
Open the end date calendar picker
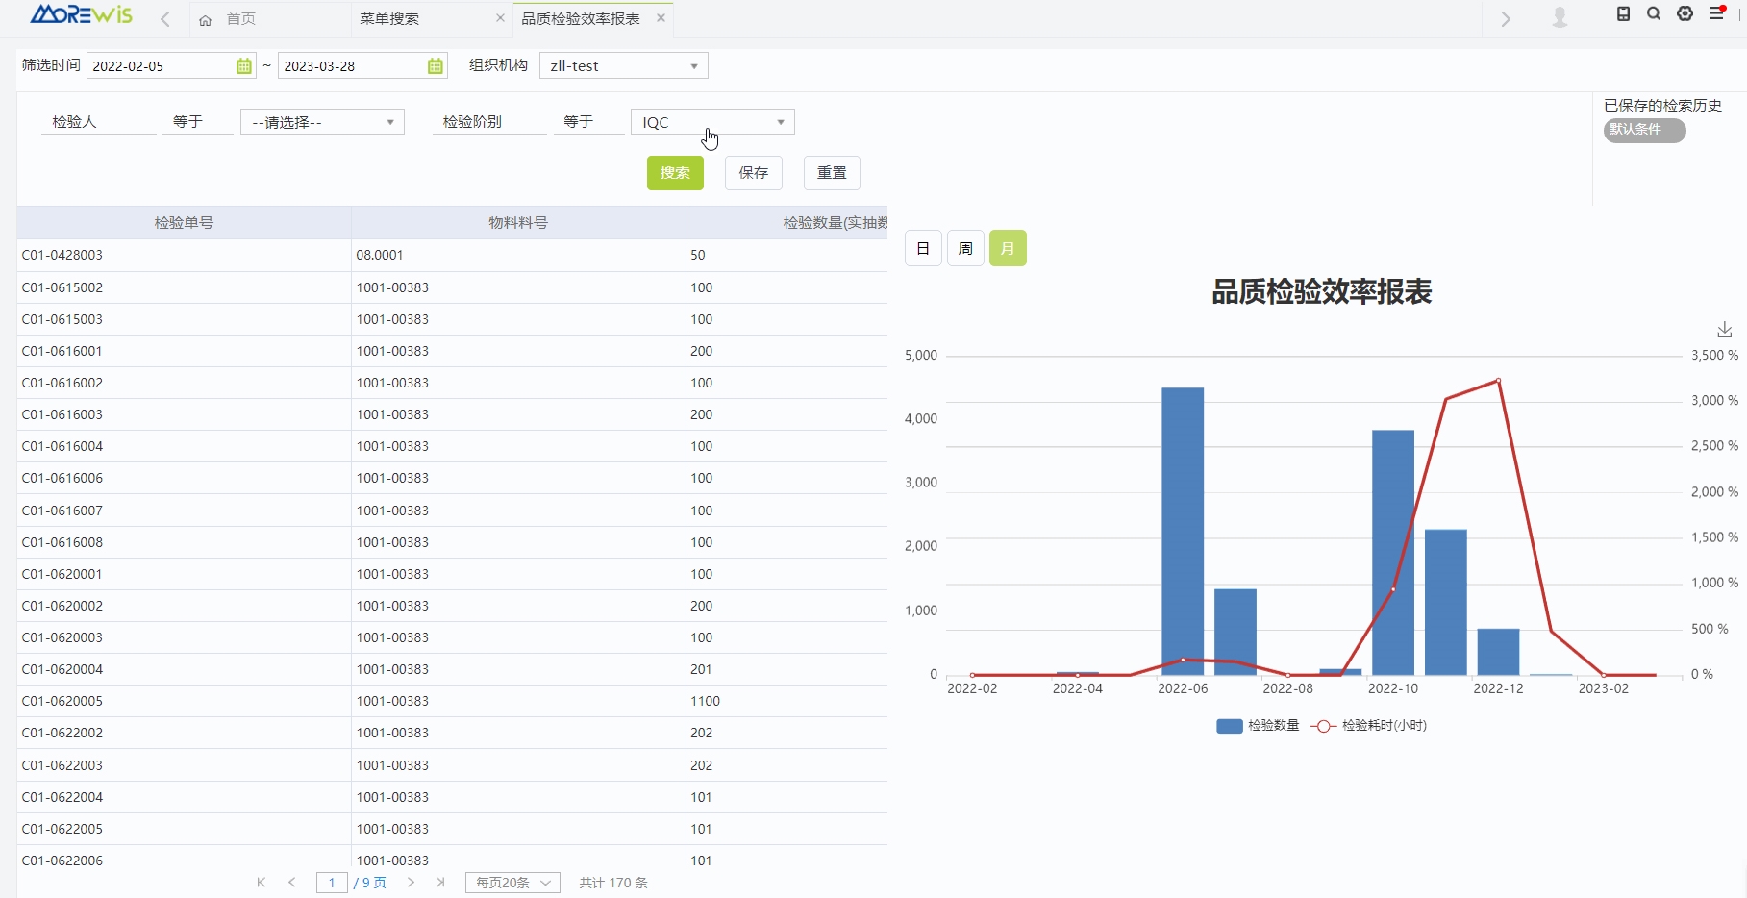[435, 66]
